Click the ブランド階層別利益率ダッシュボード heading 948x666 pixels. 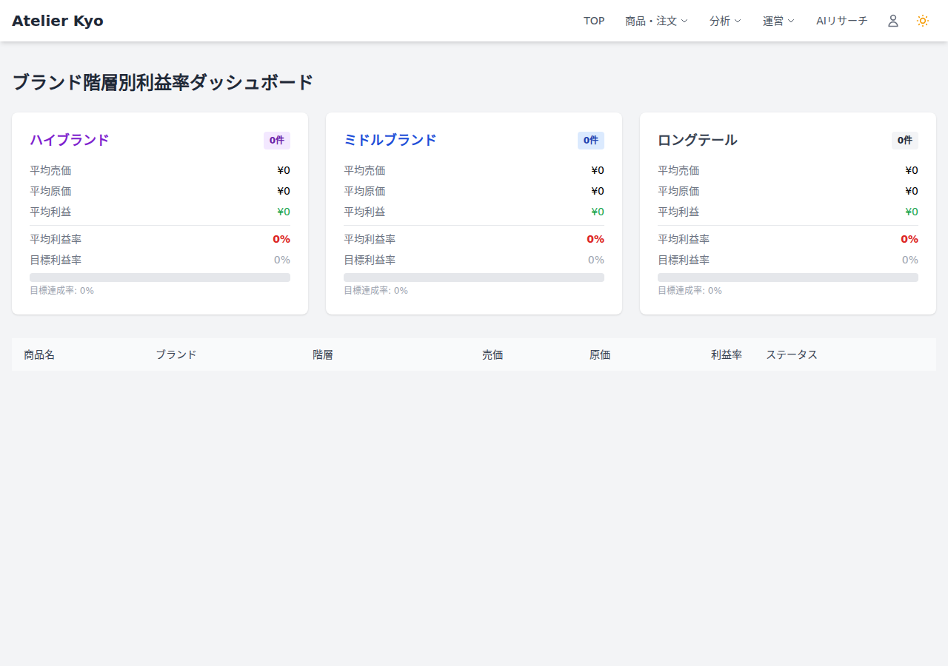163,82
